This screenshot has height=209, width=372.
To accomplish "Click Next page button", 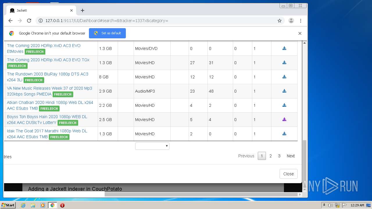I will [291, 156].
